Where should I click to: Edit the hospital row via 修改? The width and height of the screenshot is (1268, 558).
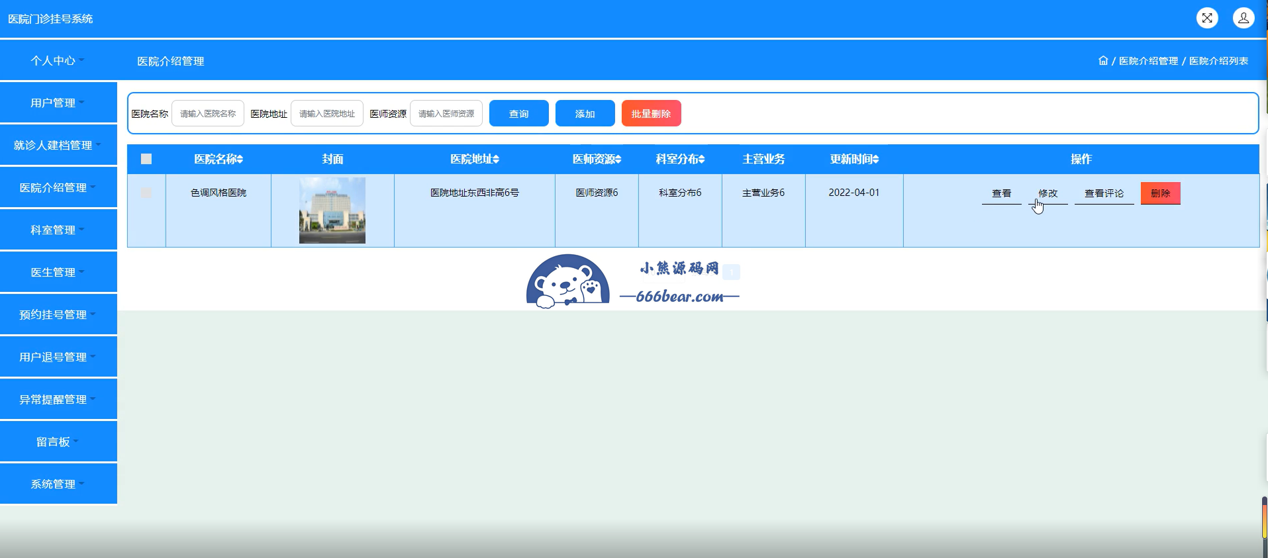click(x=1048, y=193)
